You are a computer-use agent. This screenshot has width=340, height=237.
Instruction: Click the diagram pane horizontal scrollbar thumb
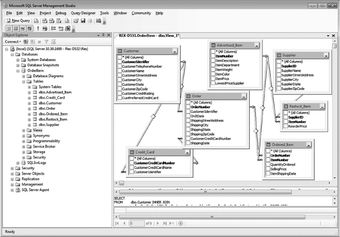(121, 183)
